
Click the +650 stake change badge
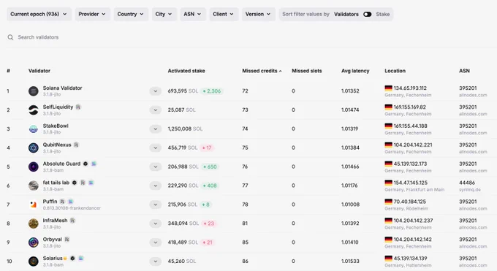(x=210, y=167)
